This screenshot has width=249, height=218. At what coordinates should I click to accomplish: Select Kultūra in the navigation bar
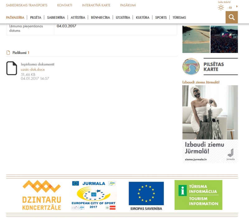(143, 17)
